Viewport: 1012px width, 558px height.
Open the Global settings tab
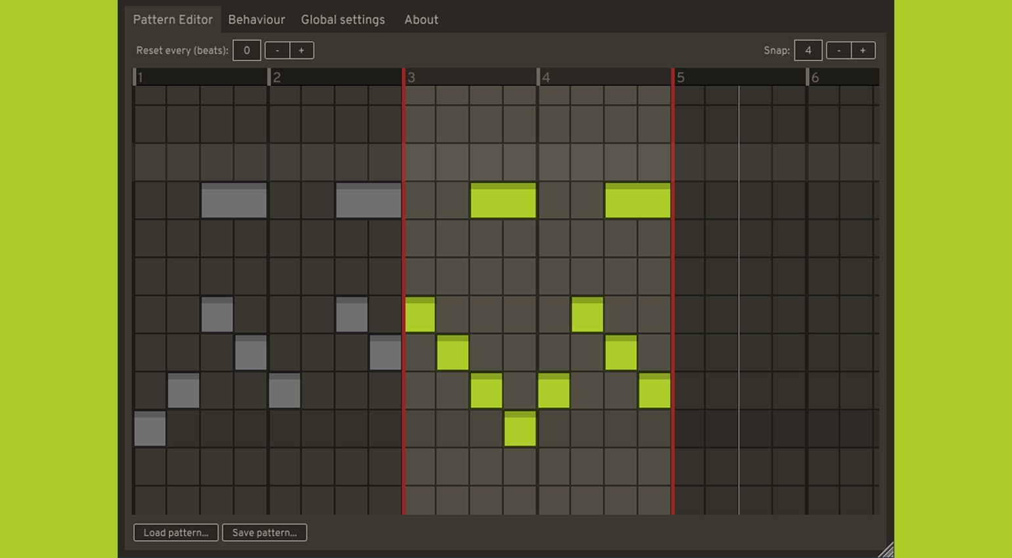point(342,20)
